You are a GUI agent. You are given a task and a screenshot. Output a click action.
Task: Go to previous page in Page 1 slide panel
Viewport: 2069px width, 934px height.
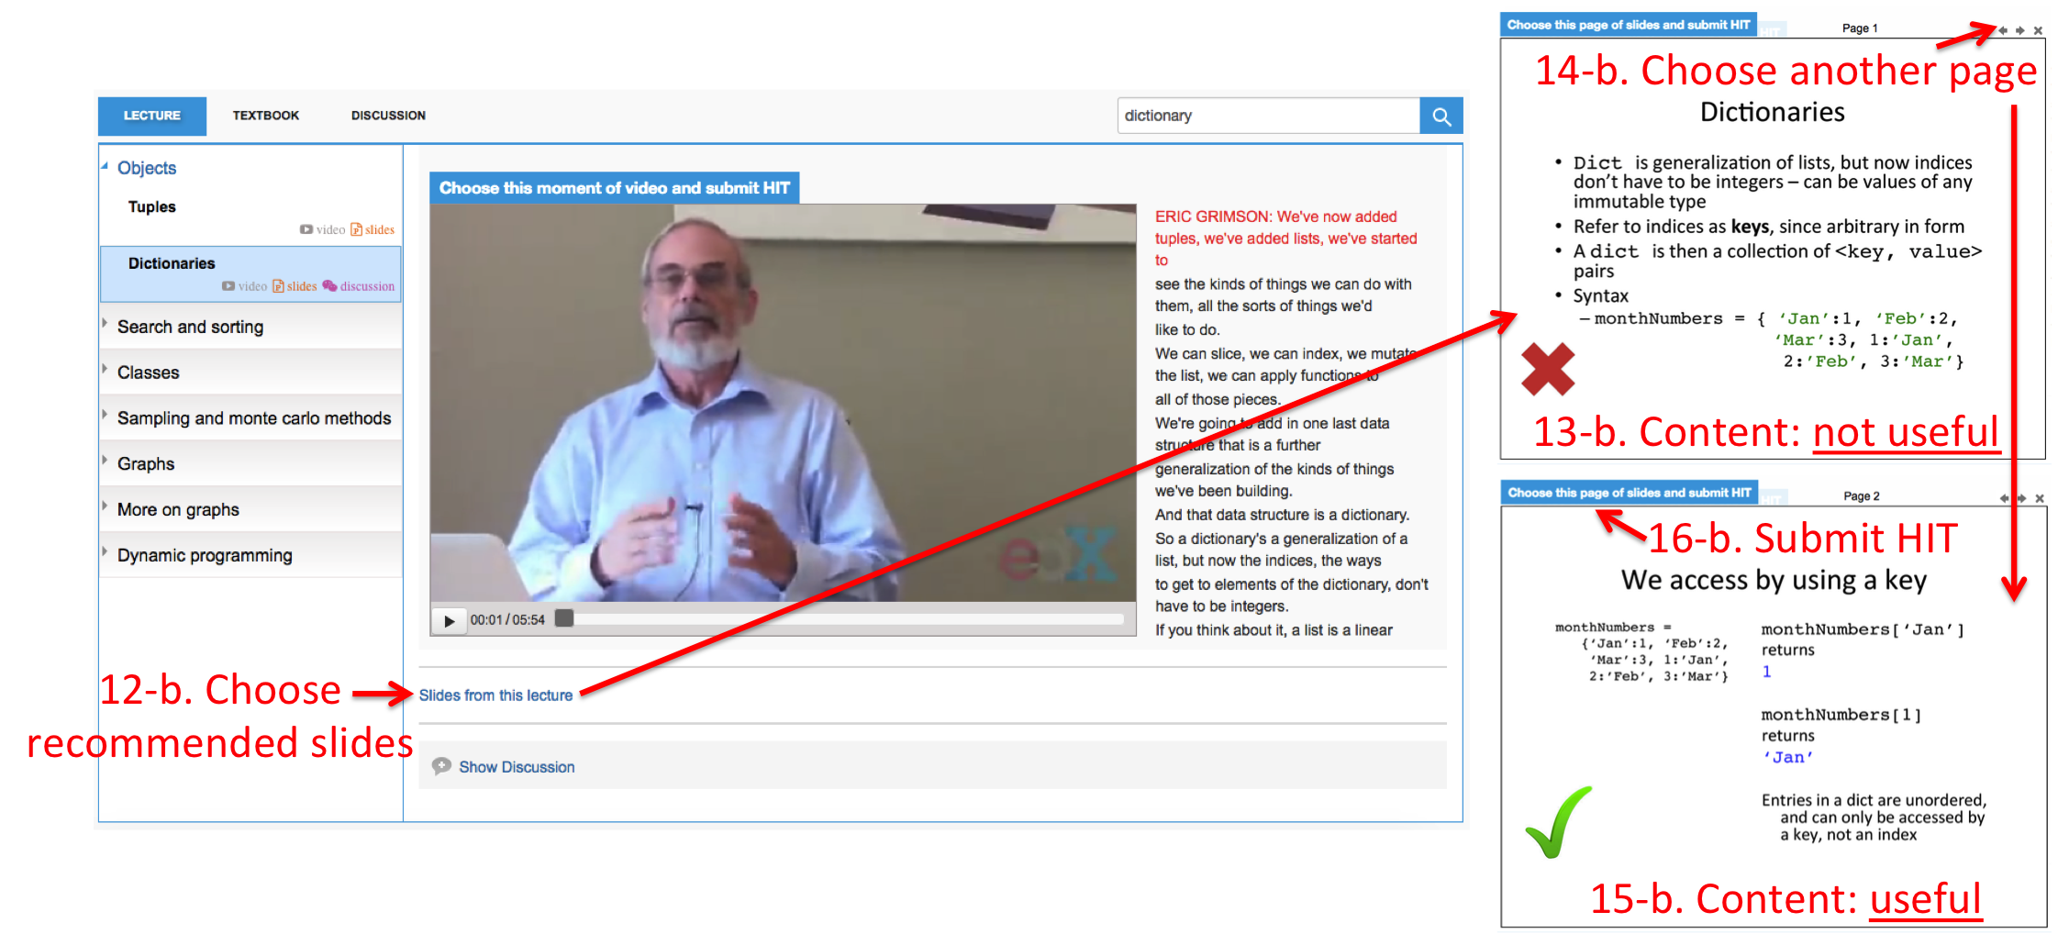2003,30
